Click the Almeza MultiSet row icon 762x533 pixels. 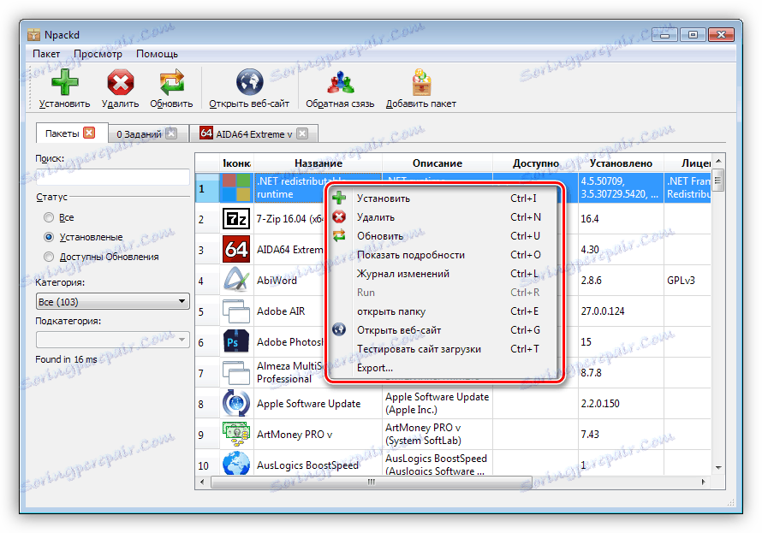[236, 372]
